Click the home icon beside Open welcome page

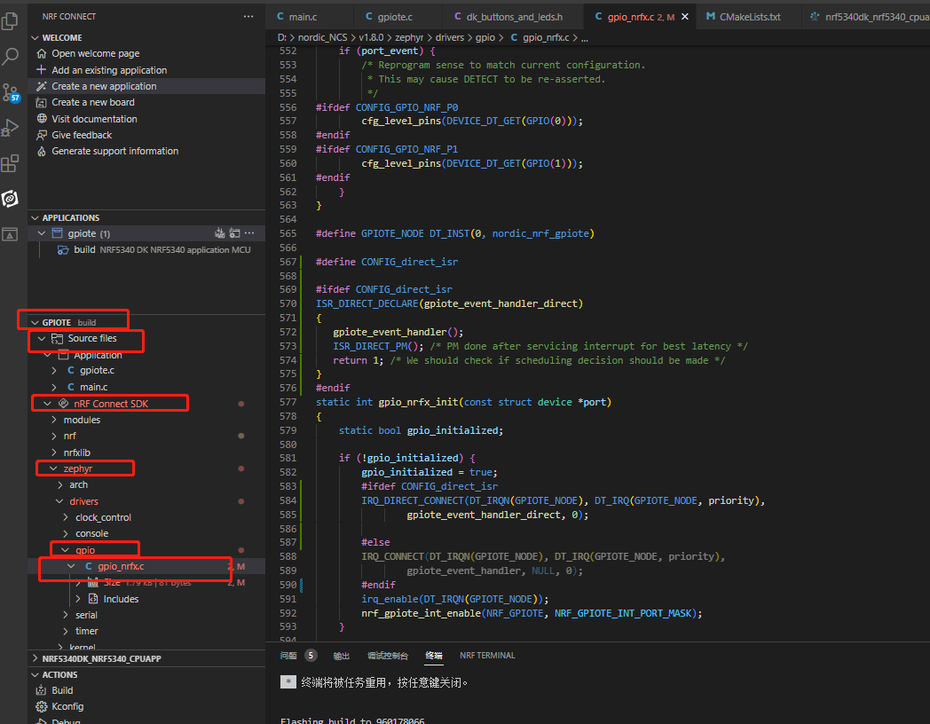[x=42, y=53]
